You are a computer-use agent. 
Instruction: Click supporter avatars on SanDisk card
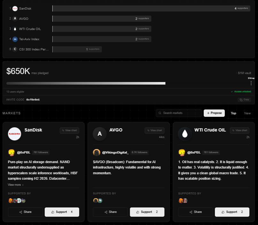[x=17, y=200]
